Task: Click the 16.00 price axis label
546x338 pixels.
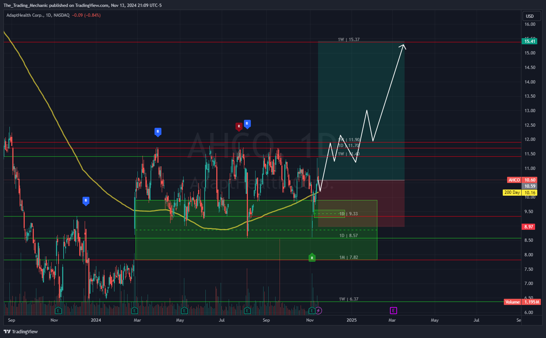Action: (530, 24)
